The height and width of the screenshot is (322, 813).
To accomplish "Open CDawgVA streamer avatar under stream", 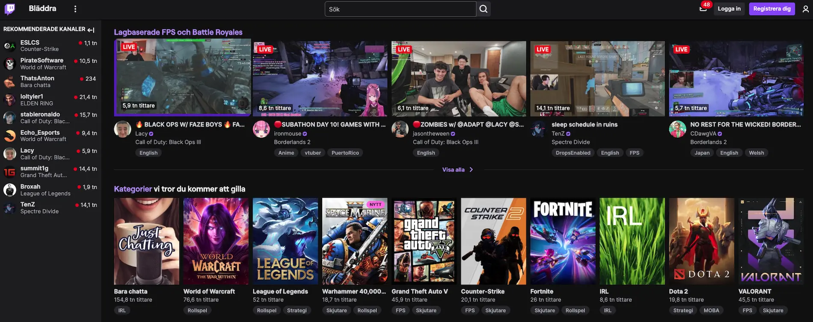I will [677, 129].
